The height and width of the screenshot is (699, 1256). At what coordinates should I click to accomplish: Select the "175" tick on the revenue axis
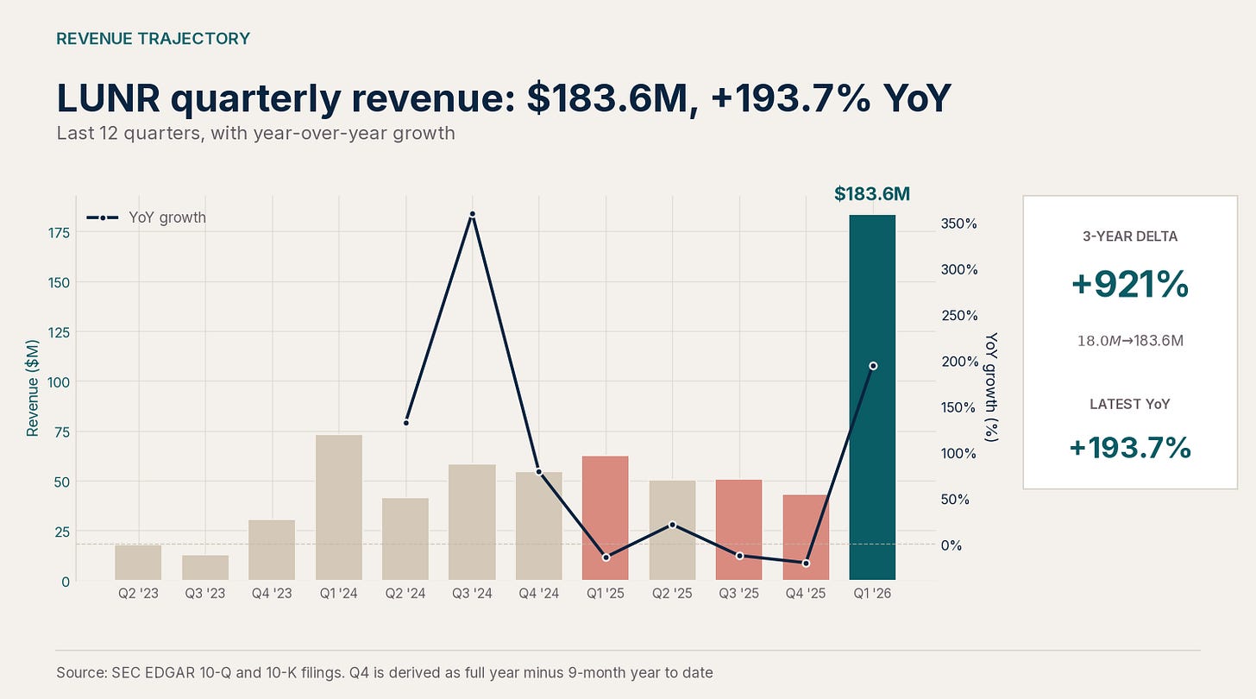(58, 232)
